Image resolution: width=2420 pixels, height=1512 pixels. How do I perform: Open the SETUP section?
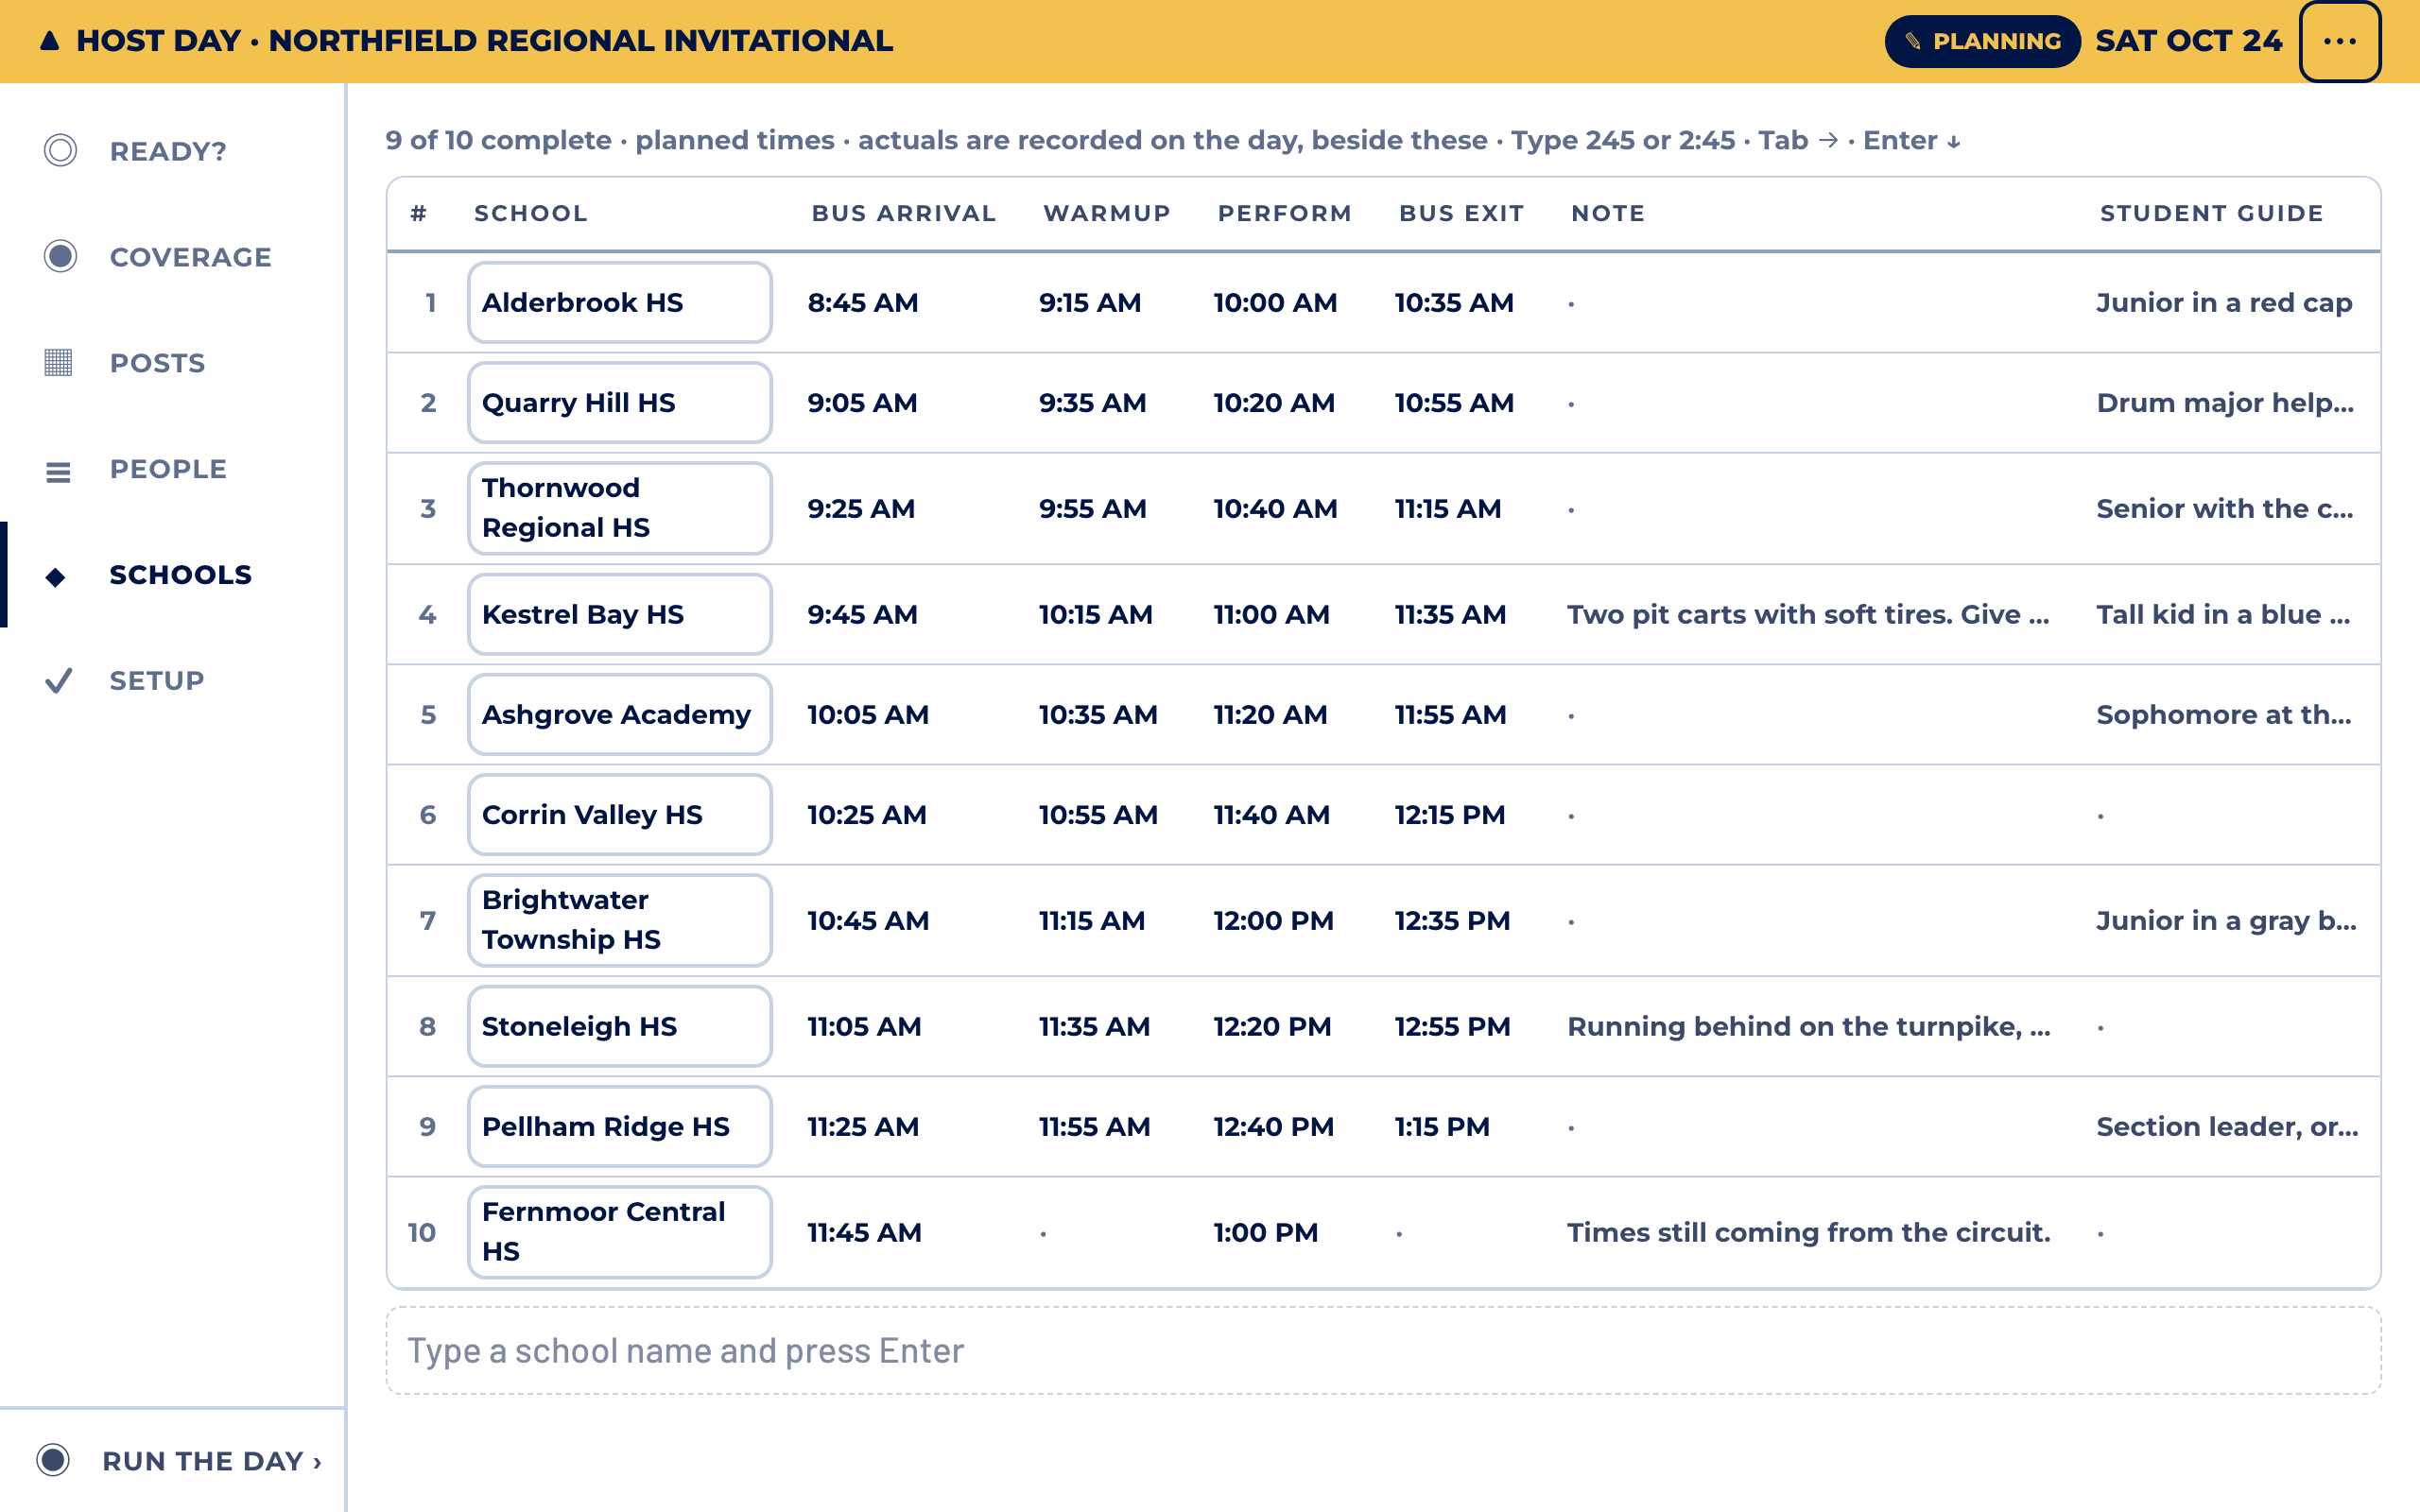(172, 681)
